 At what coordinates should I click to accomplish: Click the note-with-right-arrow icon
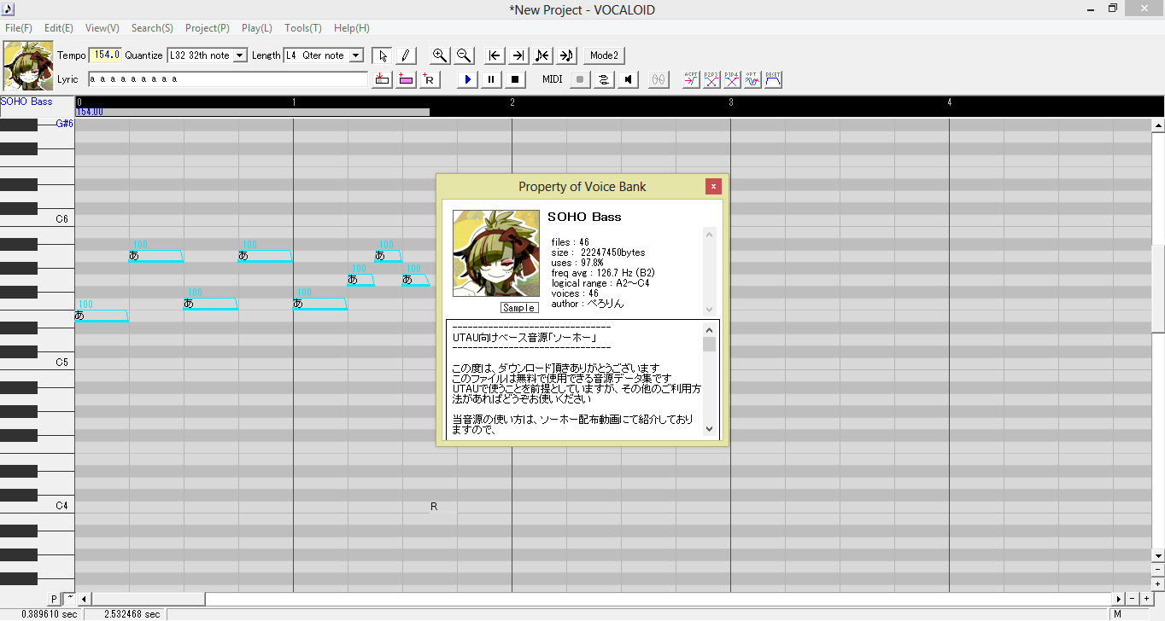click(x=566, y=55)
